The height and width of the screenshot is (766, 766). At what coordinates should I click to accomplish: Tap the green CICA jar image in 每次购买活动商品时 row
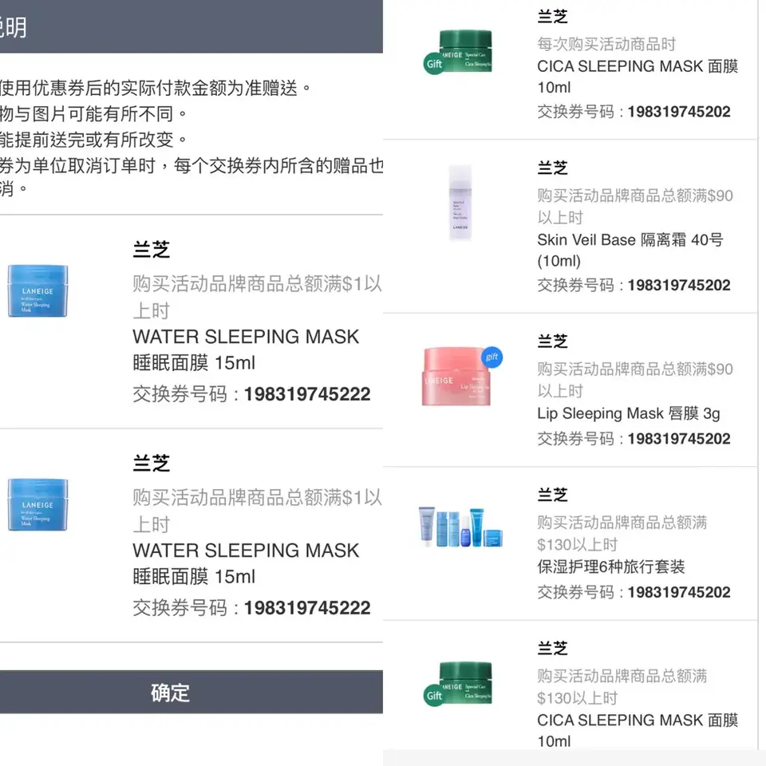pyautogui.click(x=465, y=51)
